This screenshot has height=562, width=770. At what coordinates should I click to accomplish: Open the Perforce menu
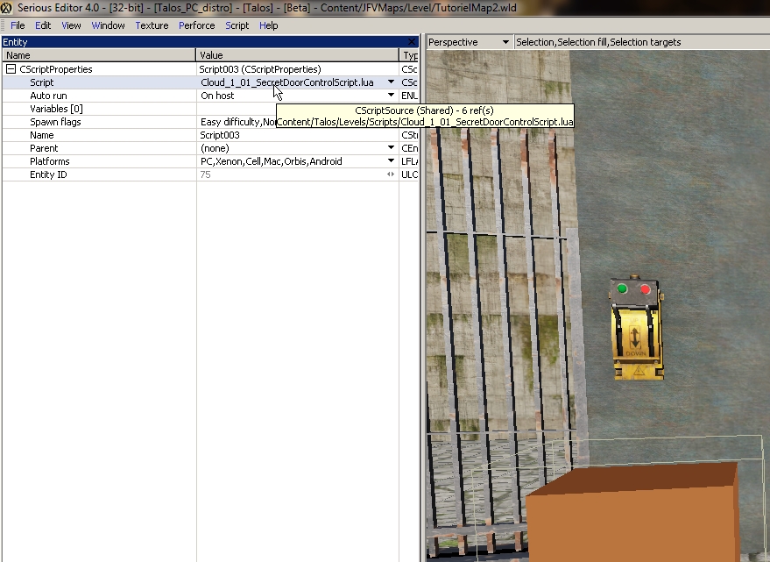tap(196, 25)
